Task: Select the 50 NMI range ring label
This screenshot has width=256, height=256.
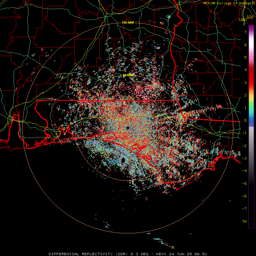Action: pyautogui.click(x=128, y=75)
